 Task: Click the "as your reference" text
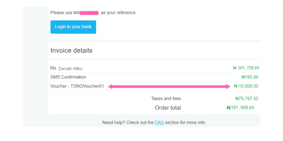click(x=119, y=13)
